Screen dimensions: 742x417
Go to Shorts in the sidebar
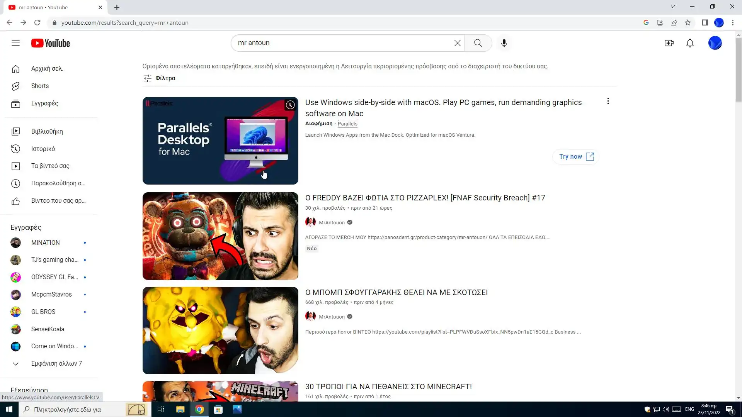tap(40, 86)
